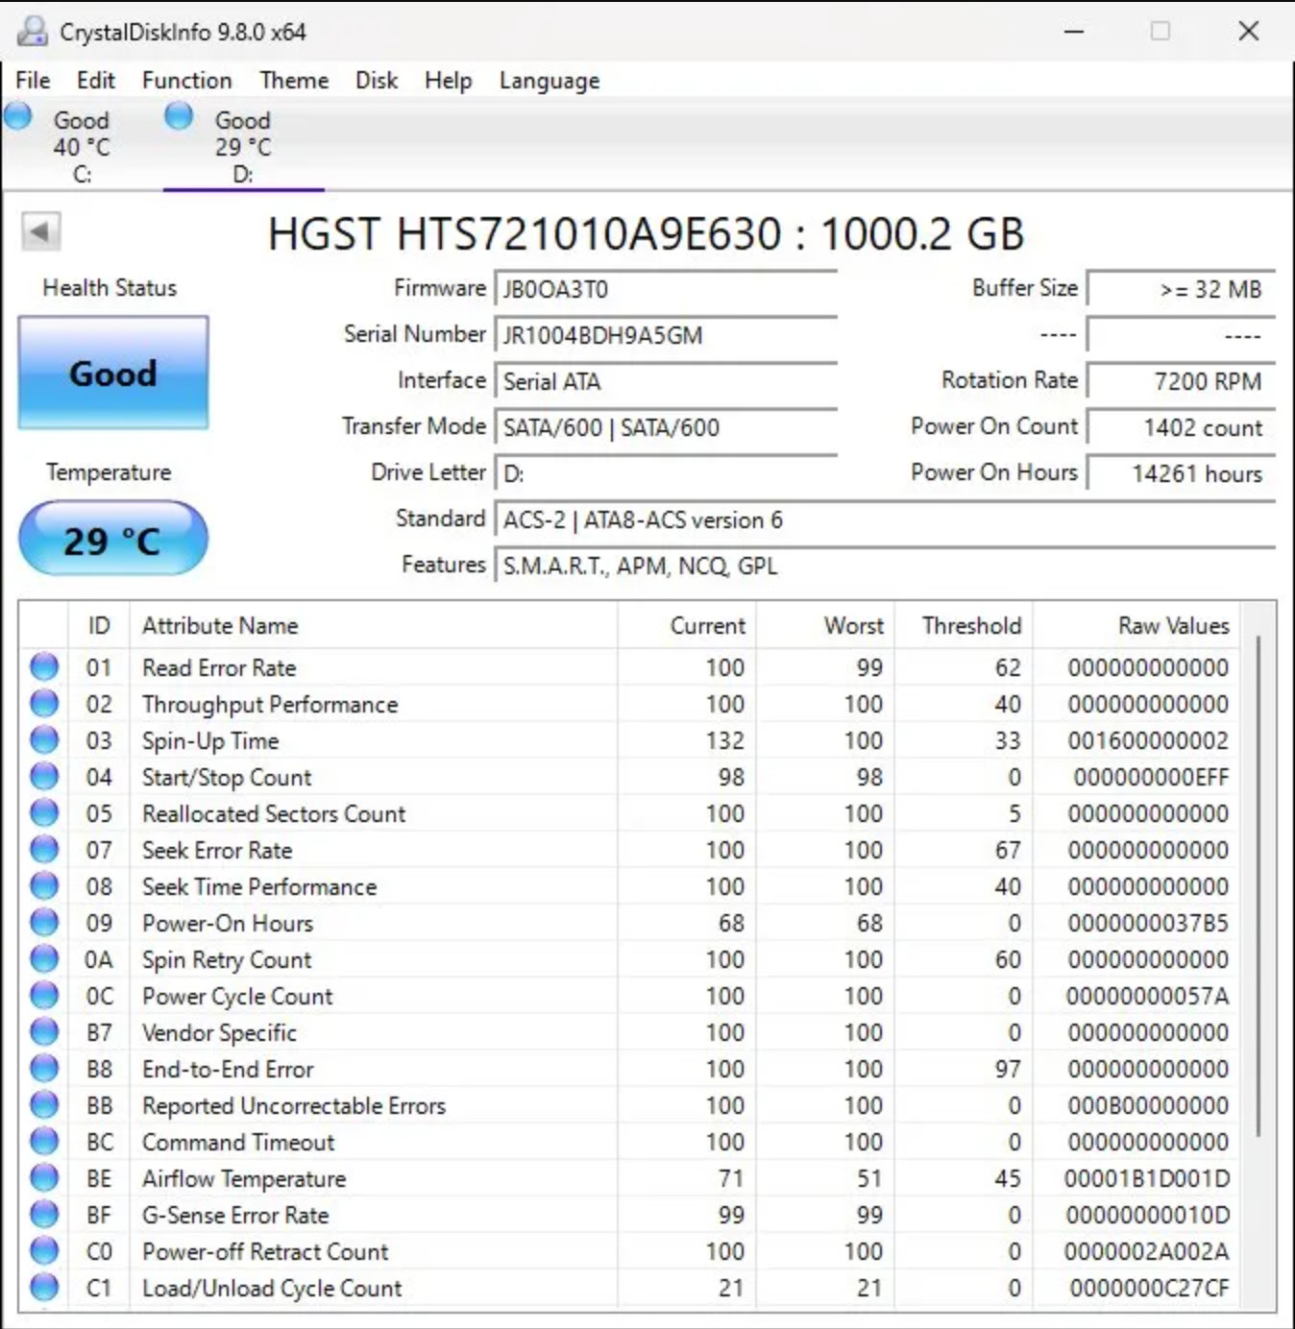1295x1329 pixels.
Task: Click the Attribute Name column header
Action: (x=374, y=625)
